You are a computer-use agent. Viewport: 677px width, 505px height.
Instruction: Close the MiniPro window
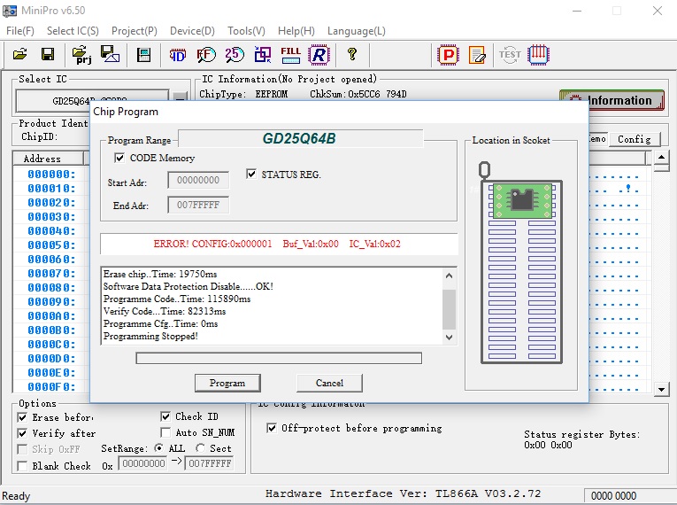pyautogui.click(x=658, y=11)
